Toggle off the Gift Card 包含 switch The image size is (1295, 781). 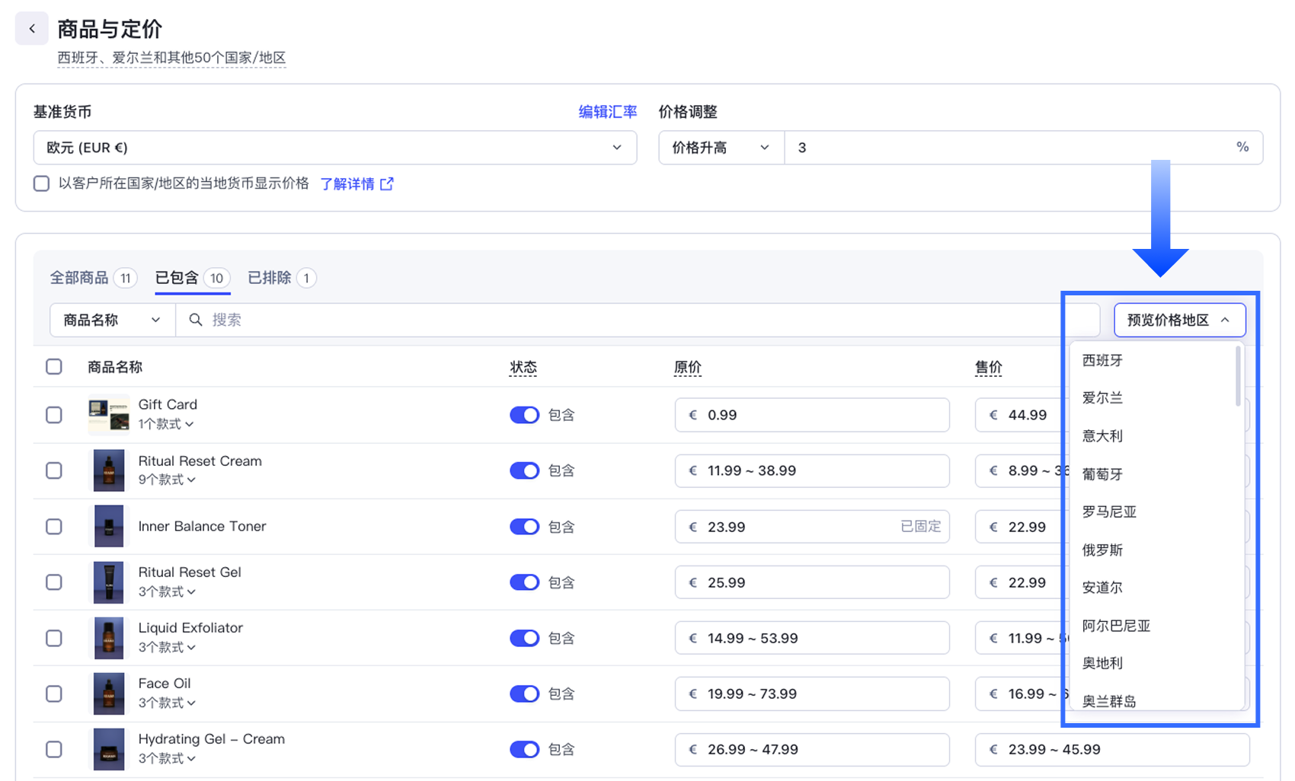tap(524, 415)
